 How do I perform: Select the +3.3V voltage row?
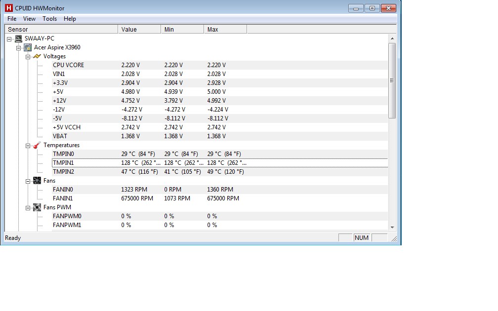pos(220,83)
